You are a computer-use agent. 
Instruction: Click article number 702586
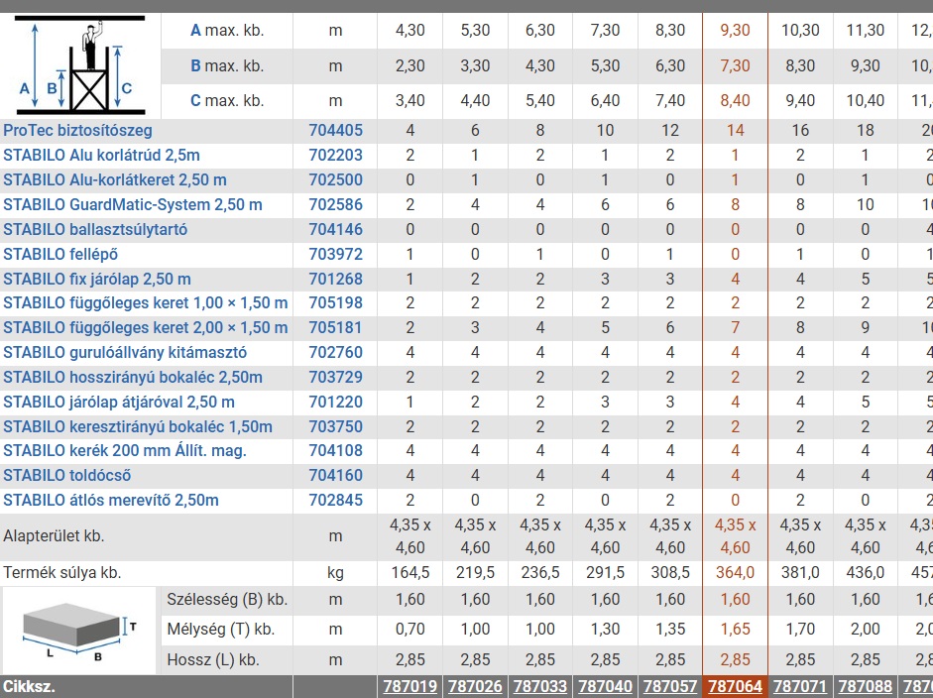pyautogui.click(x=335, y=204)
